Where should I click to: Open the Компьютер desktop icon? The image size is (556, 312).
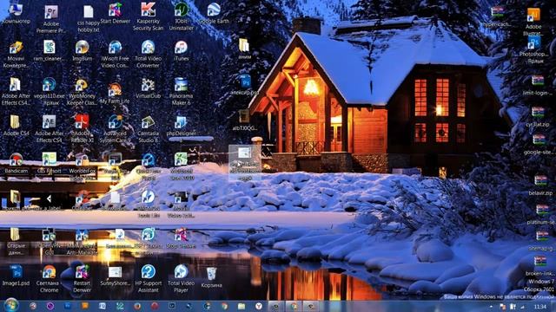(x=16, y=14)
